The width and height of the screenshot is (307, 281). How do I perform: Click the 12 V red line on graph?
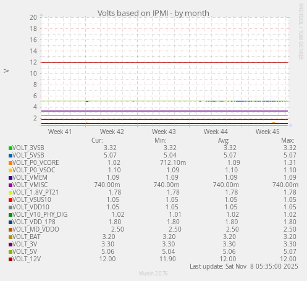[164, 62]
